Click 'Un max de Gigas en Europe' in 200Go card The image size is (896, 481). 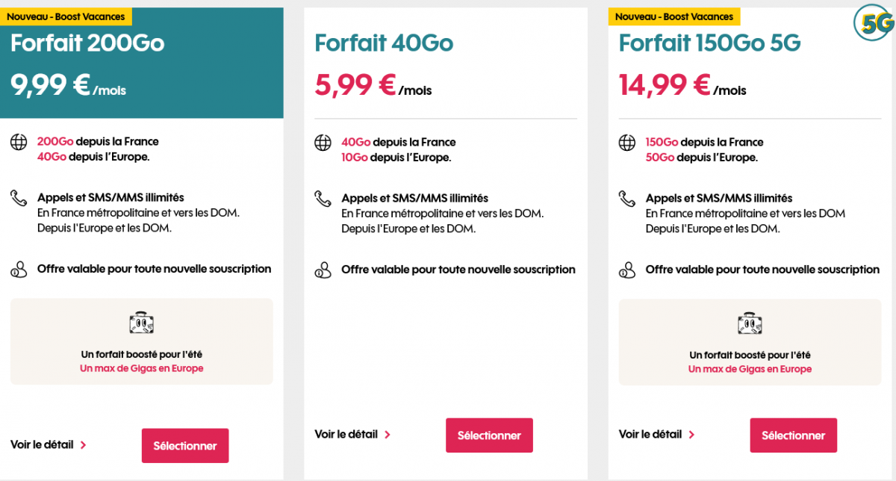(142, 368)
